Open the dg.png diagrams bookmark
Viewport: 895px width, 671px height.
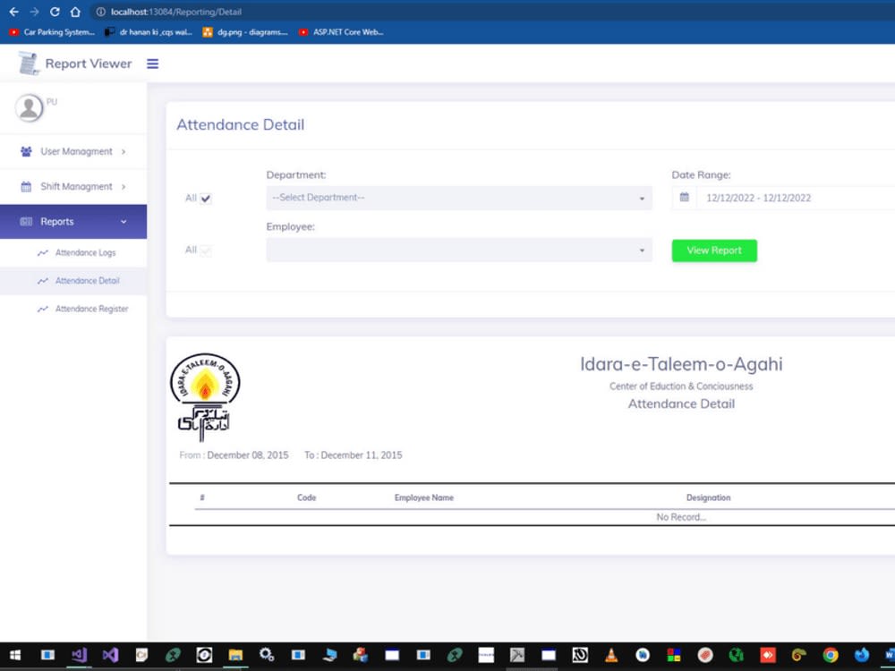tap(245, 32)
